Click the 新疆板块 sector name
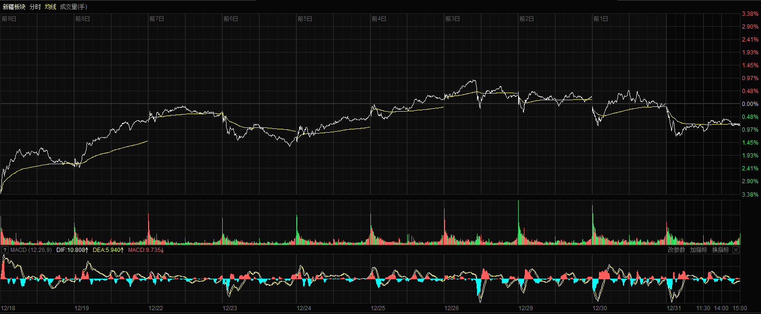Screen dimensions: 761x314 [x=14, y=7]
